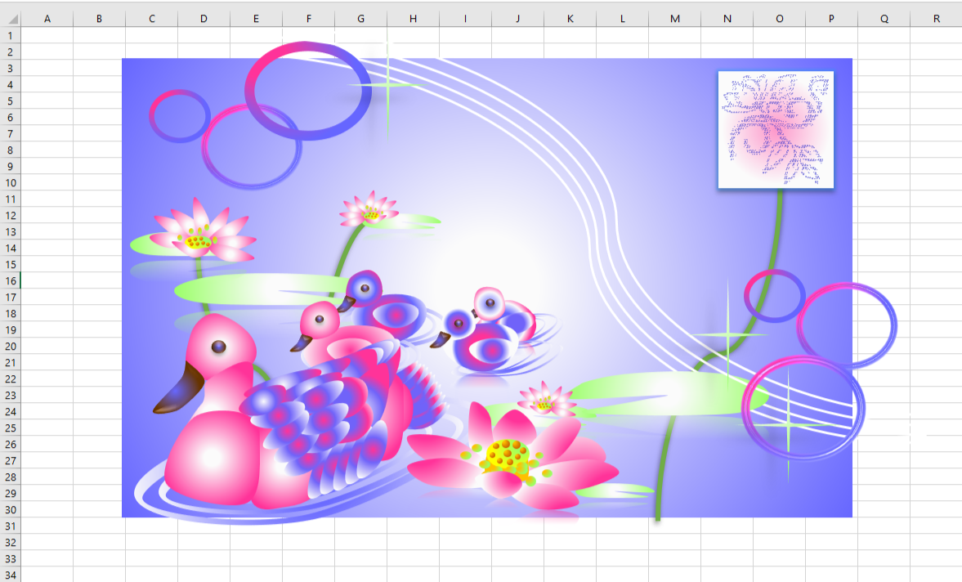Select row 24 header

point(11,411)
